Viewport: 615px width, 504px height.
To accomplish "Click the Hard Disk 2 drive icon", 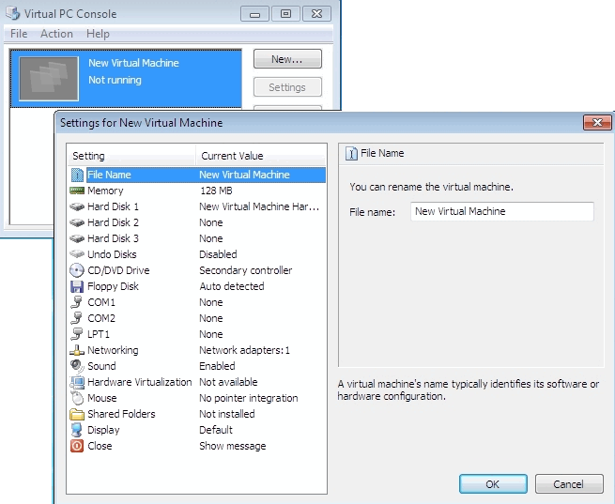I will coord(77,222).
